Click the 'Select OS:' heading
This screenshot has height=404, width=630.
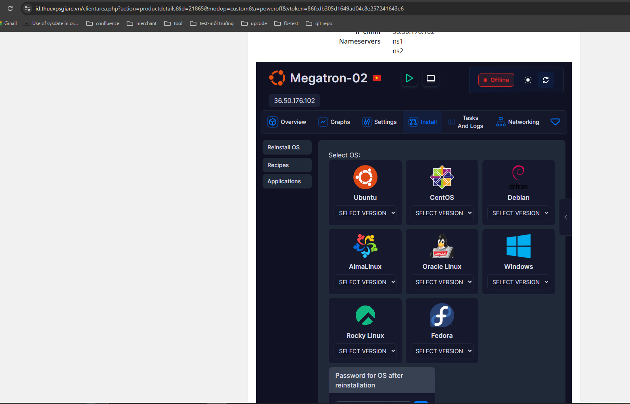344,155
